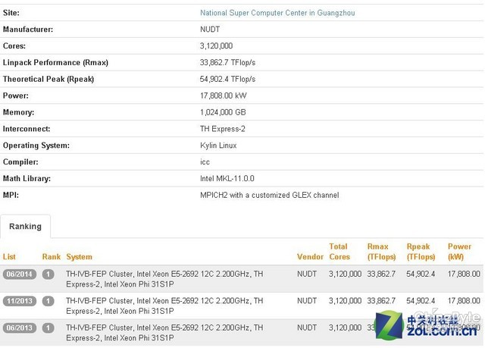Click the Linpack Performance (Rmax) label
The width and height of the screenshot is (485, 348).
[x=55, y=63]
